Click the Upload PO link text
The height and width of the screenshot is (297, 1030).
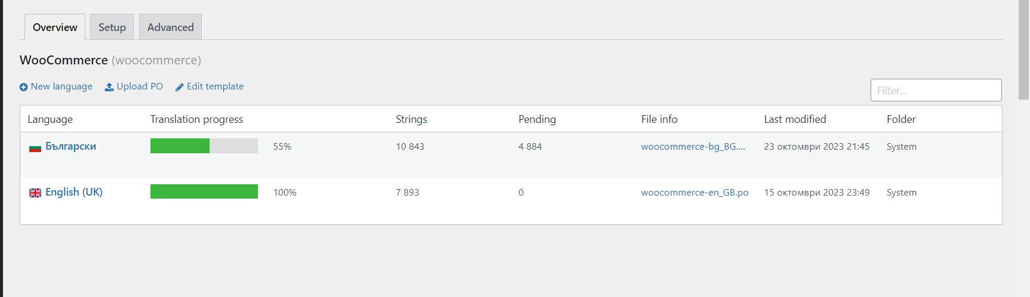[x=140, y=86]
